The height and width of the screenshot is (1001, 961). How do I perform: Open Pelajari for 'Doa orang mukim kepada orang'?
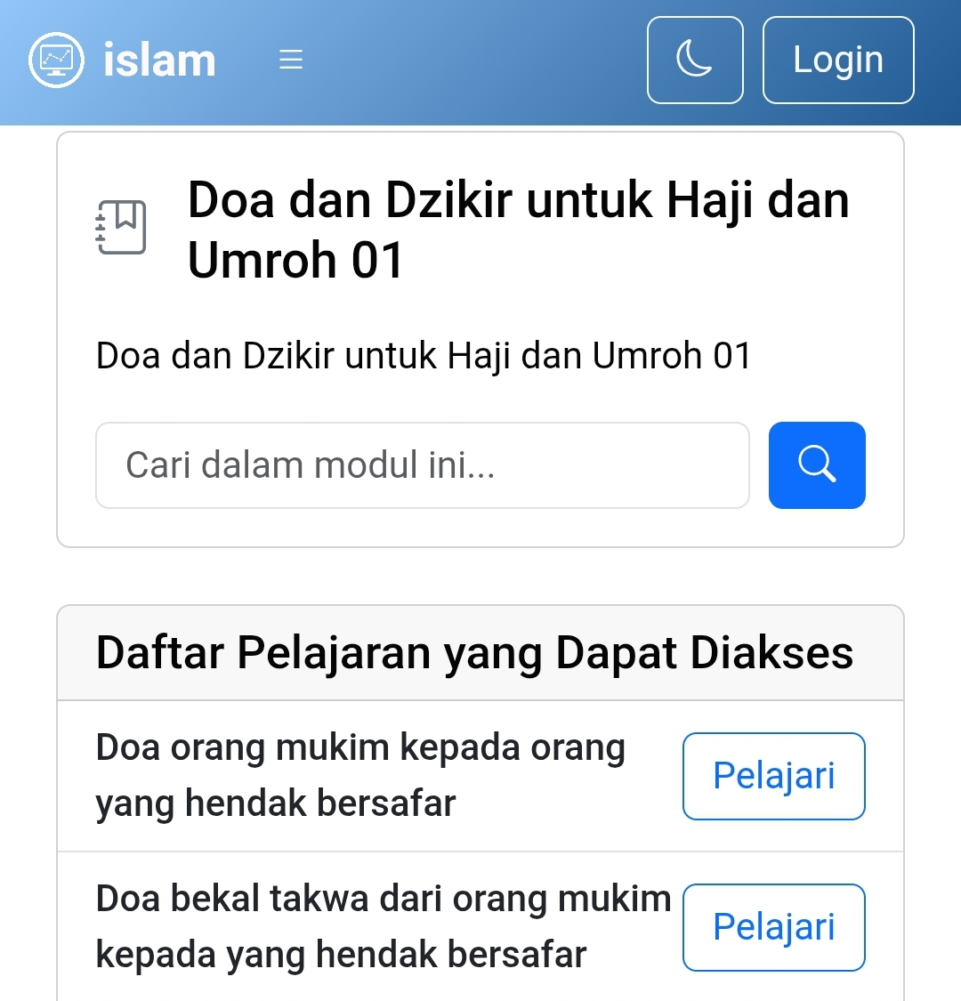774,776
